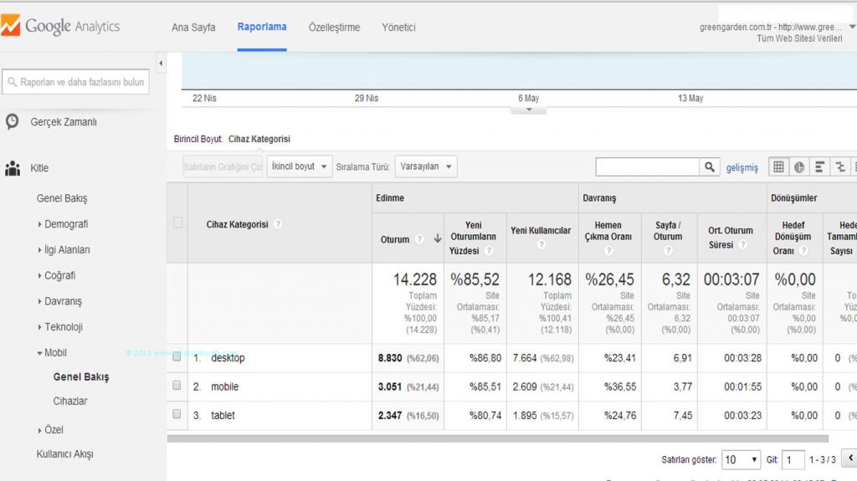Switch to data table view icon

778,167
